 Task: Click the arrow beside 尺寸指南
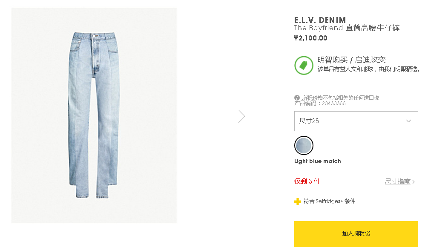[x=414, y=182]
